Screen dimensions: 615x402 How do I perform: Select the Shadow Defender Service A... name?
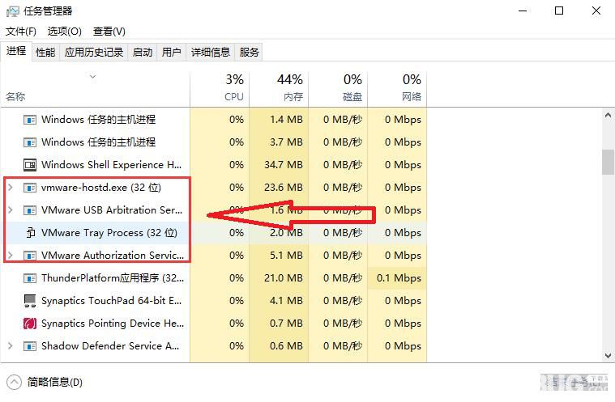(110, 346)
